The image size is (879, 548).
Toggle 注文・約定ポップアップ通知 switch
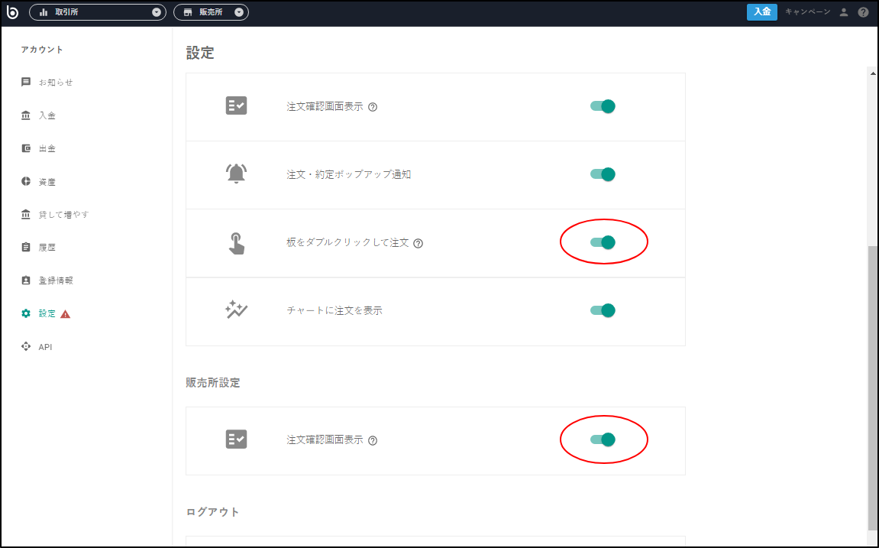pyautogui.click(x=603, y=174)
